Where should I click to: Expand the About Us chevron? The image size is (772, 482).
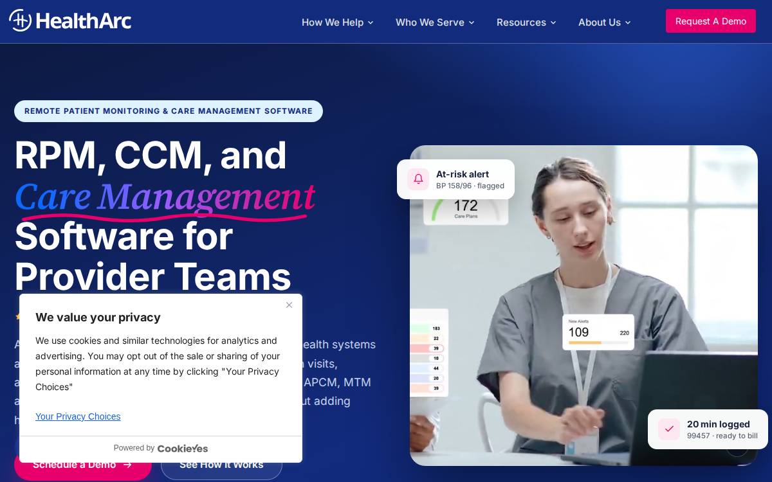[628, 22]
